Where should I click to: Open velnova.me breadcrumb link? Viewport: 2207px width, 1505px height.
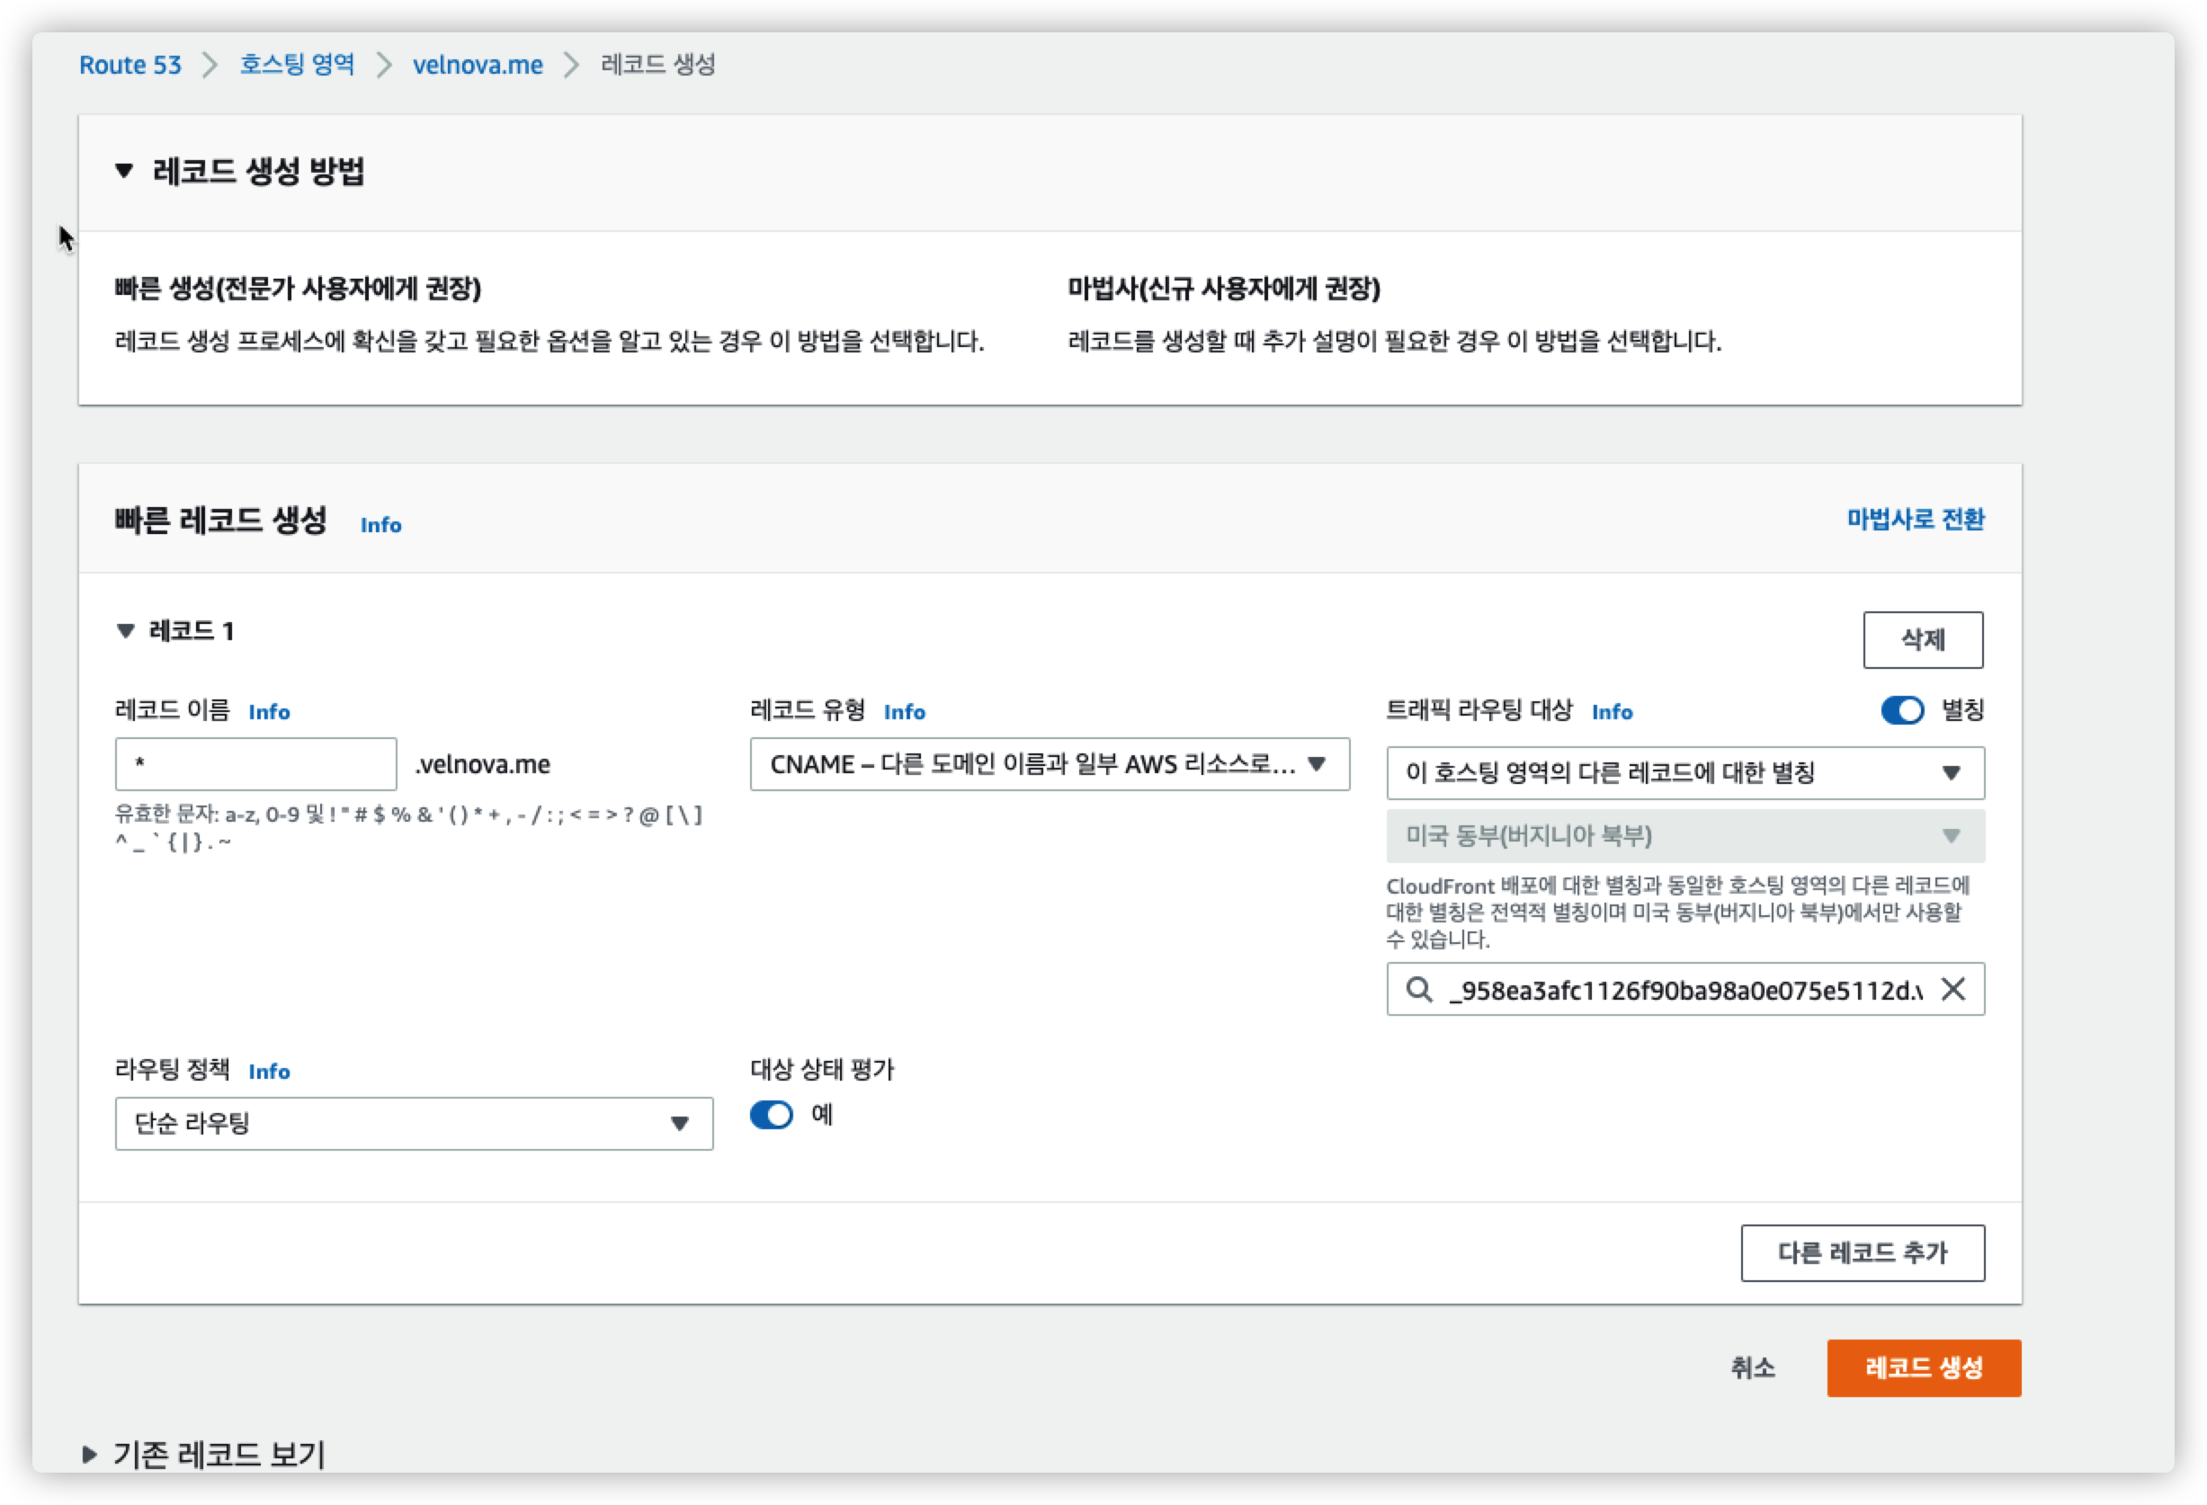click(x=478, y=65)
